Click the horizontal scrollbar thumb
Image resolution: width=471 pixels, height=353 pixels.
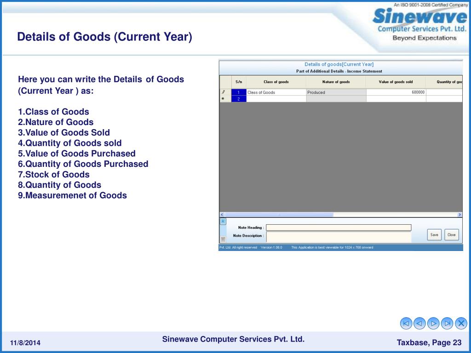(279, 215)
